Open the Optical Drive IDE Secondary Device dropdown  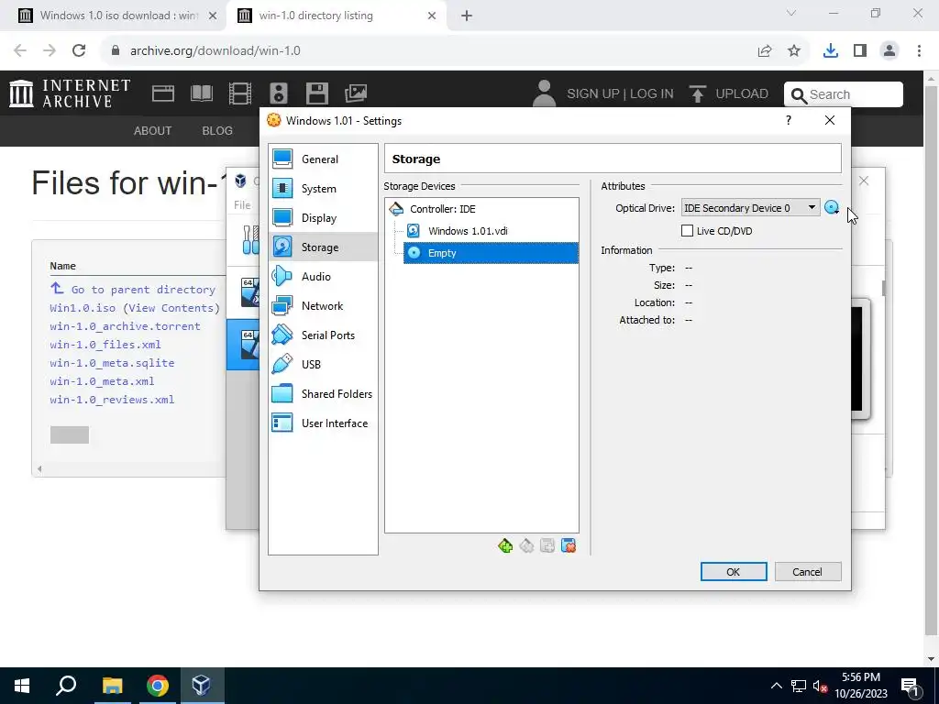750,208
